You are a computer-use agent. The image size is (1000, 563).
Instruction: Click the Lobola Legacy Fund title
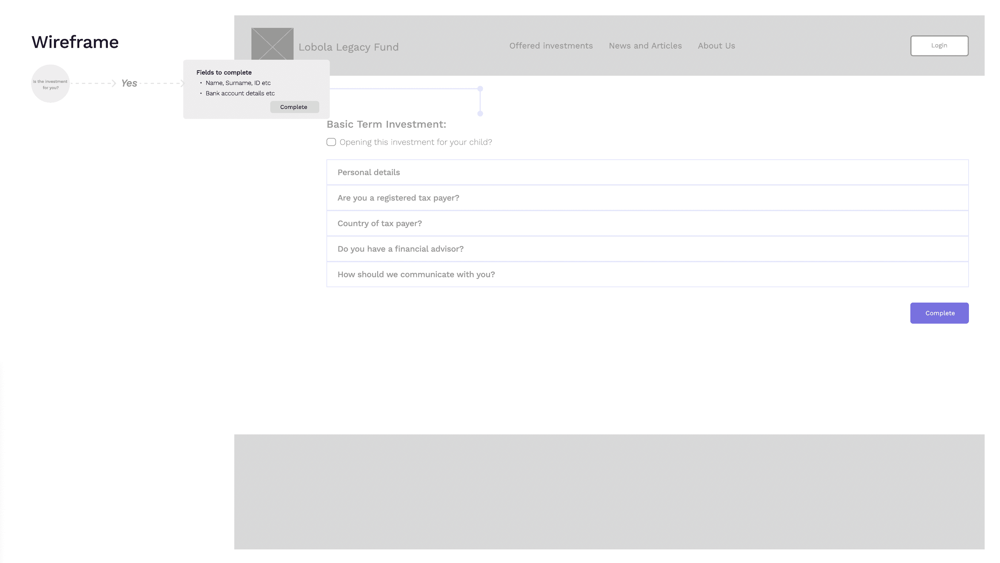348,48
